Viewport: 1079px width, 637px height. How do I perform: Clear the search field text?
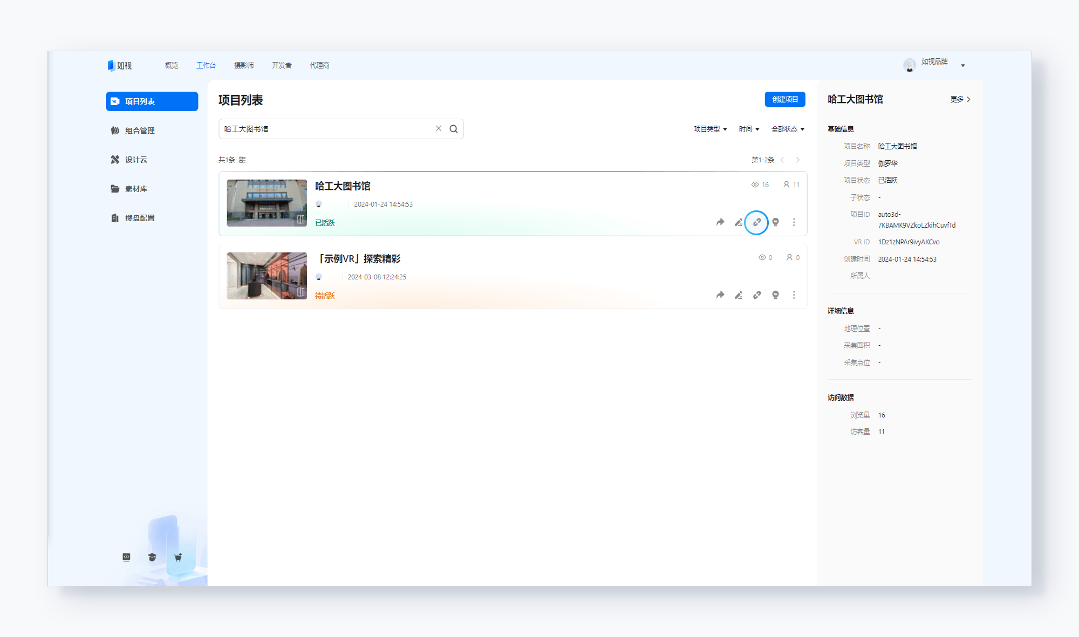click(439, 128)
